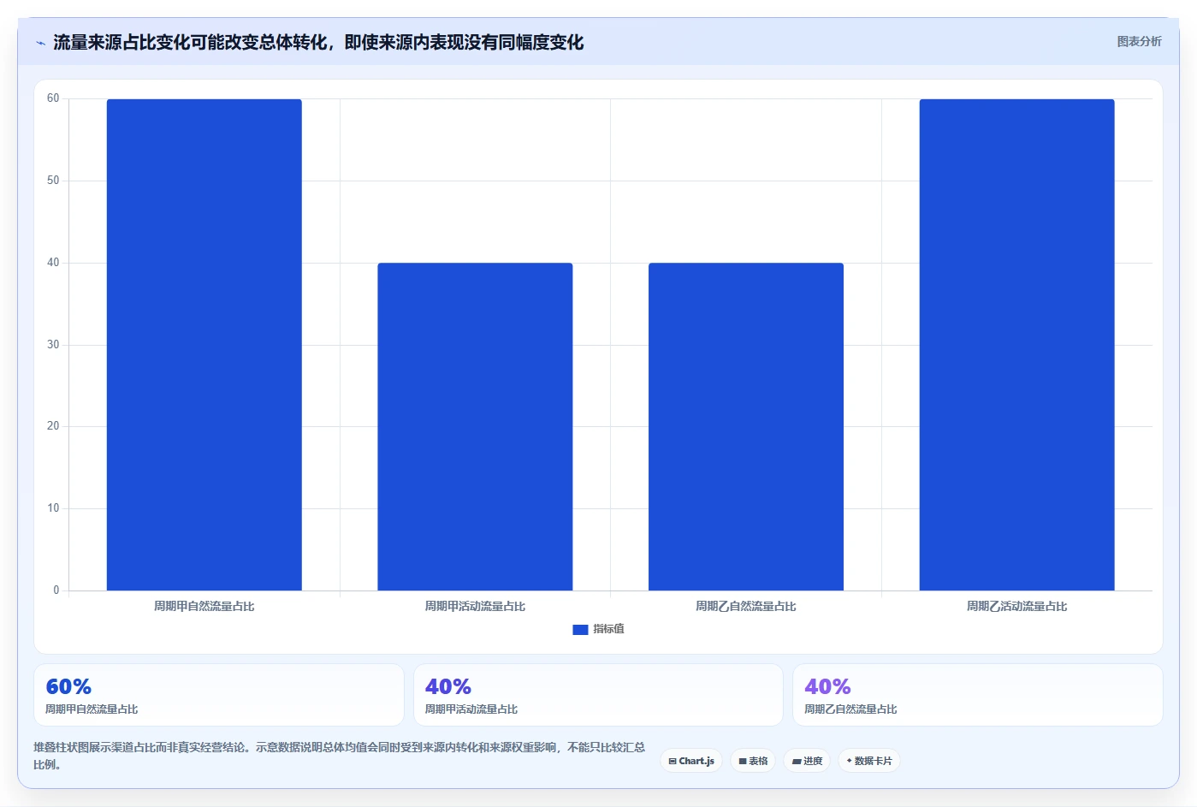Click the 图表分析 label in the header
This screenshot has height=807, width=1197.
1139,41
